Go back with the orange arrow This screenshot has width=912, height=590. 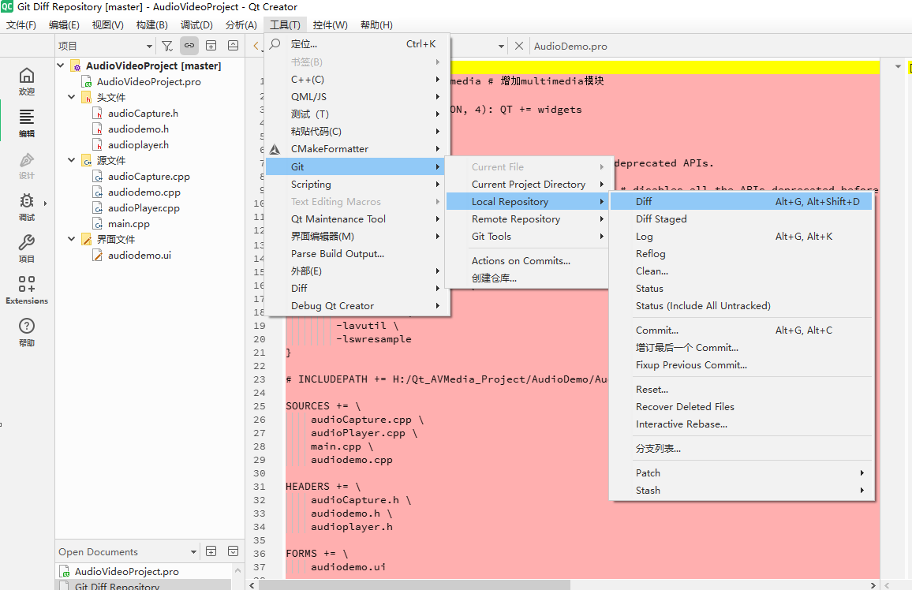pos(256,46)
